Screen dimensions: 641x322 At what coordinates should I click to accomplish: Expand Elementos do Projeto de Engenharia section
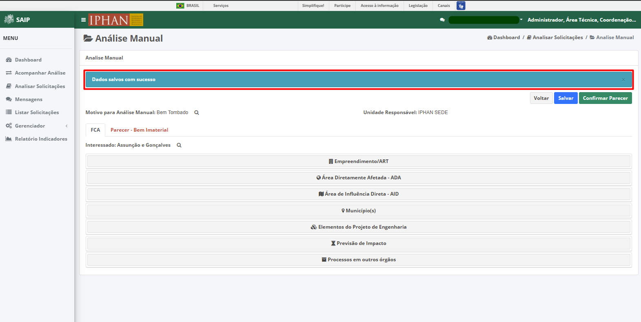(359, 227)
